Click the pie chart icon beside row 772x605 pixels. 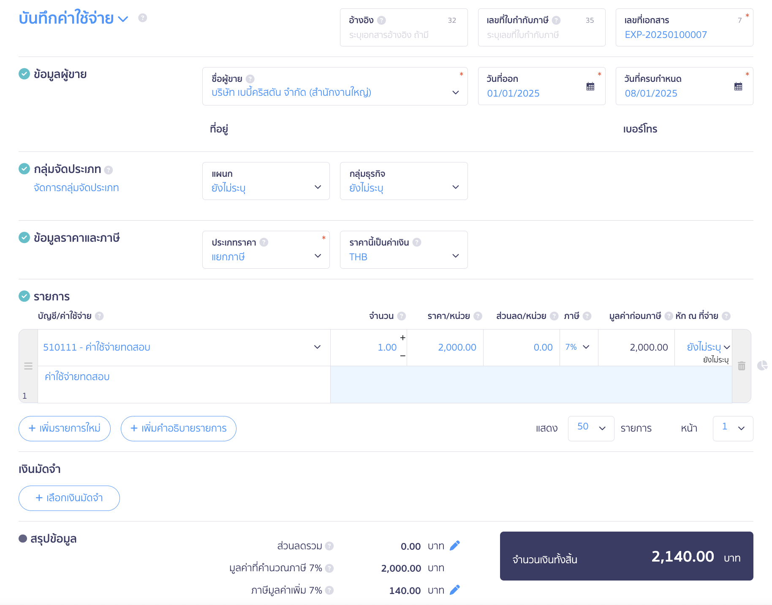click(762, 365)
